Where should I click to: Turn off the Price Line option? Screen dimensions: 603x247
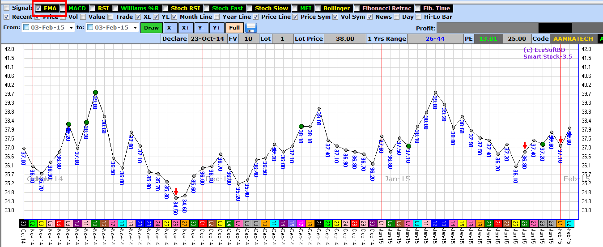[x=256, y=17]
